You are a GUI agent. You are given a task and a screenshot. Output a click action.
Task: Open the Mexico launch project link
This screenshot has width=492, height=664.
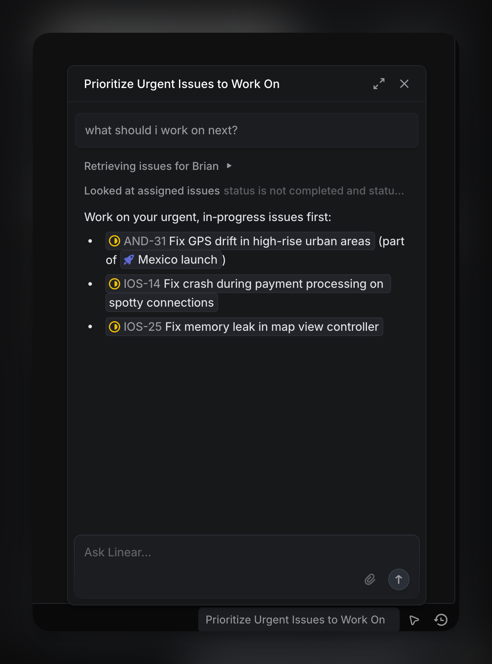tap(177, 260)
